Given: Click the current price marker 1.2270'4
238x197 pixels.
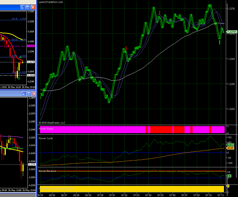Looking at the screenshot, I should [232, 32].
